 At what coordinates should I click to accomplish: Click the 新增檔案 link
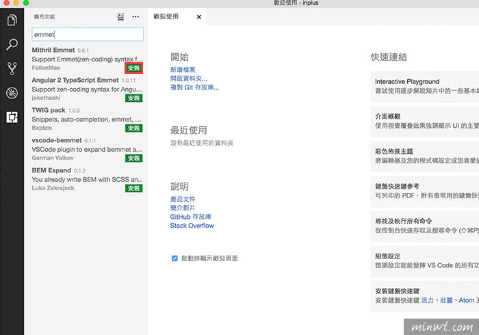183,70
